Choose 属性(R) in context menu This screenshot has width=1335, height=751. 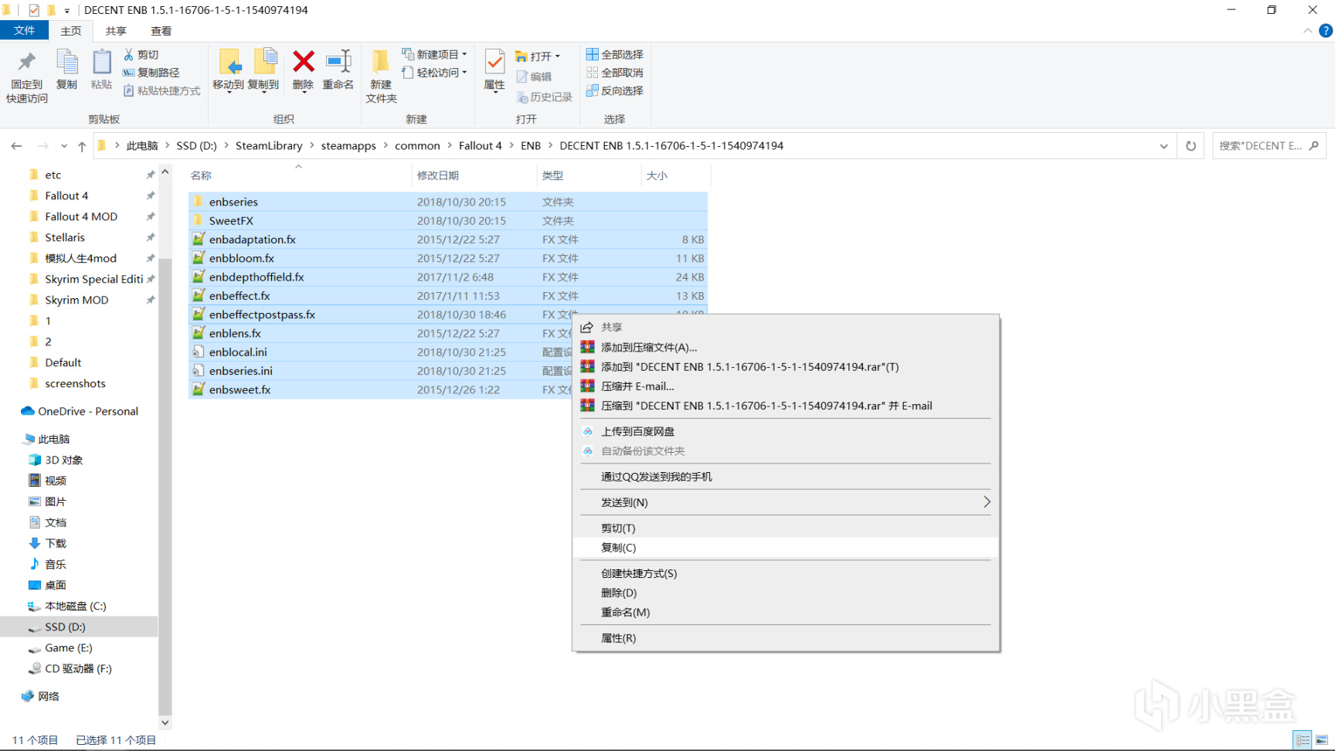tap(786, 637)
